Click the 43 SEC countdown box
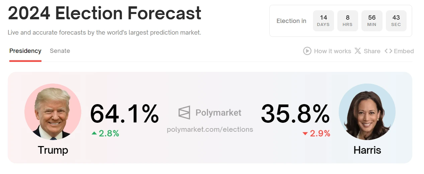 point(396,21)
